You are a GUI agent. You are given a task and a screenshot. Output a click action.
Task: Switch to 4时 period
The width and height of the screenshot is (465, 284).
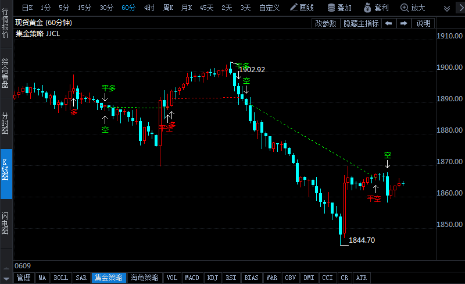tap(149, 8)
